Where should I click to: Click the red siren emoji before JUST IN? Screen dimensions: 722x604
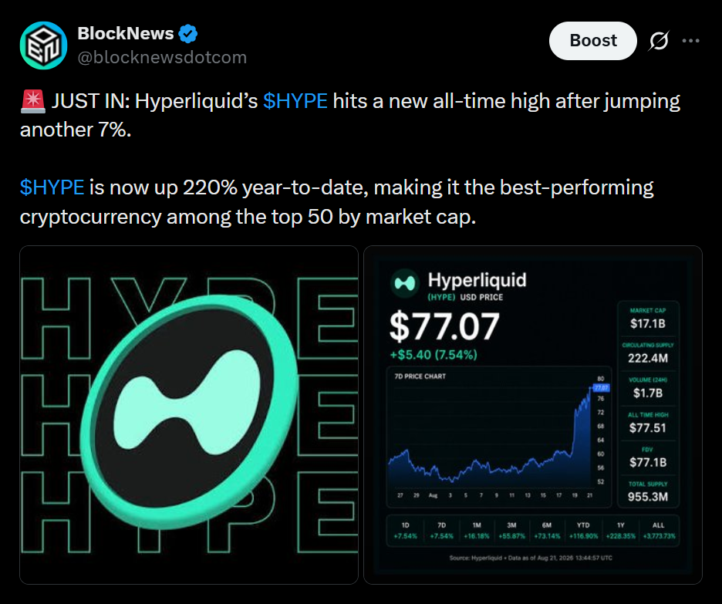pyautogui.click(x=32, y=101)
